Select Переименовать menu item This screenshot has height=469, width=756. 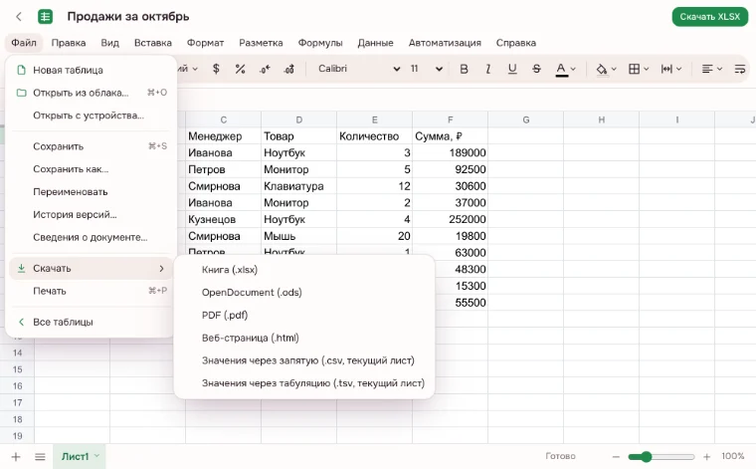[91, 191]
